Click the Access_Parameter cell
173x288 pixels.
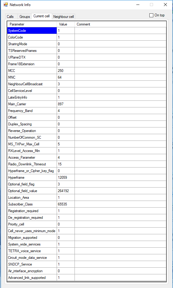32,158
